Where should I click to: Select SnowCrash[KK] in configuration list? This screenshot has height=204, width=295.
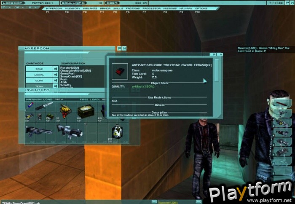coord(71,76)
